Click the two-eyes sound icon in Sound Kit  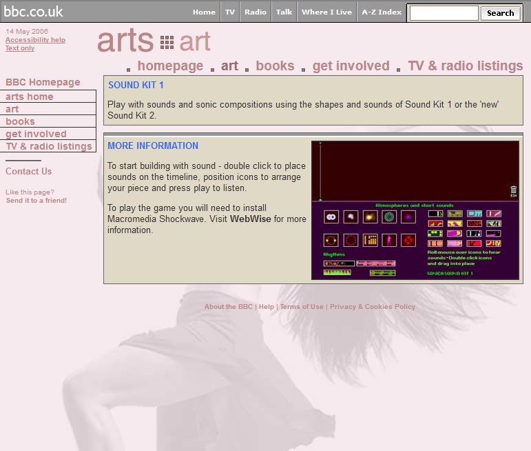click(x=331, y=217)
